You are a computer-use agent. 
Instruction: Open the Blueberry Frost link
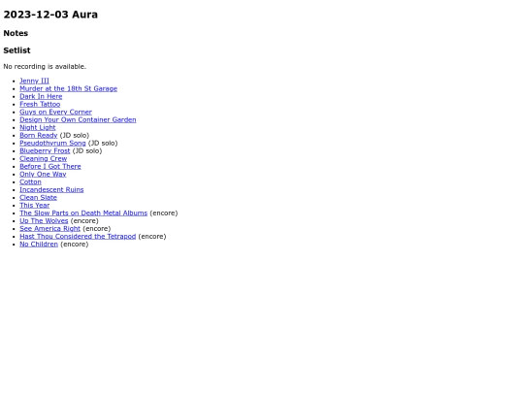coord(45,150)
